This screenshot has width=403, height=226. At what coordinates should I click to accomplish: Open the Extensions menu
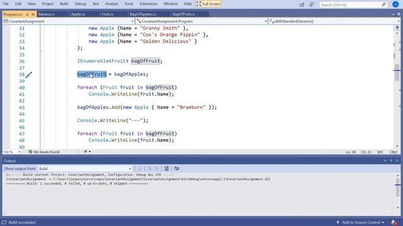tap(149, 4)
